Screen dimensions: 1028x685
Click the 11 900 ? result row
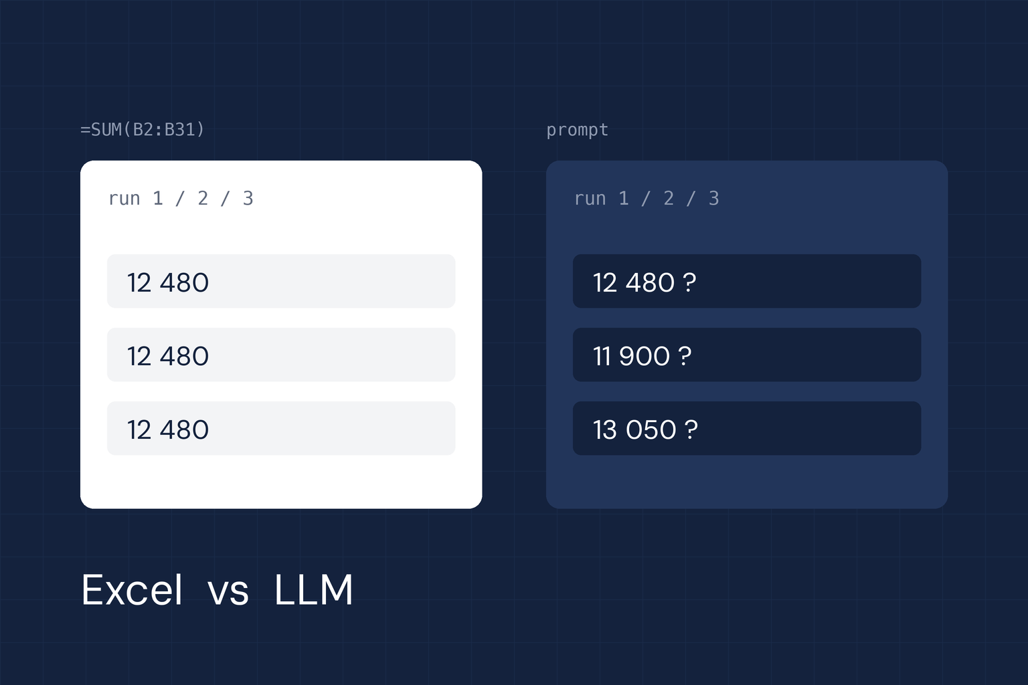point(747,355)
